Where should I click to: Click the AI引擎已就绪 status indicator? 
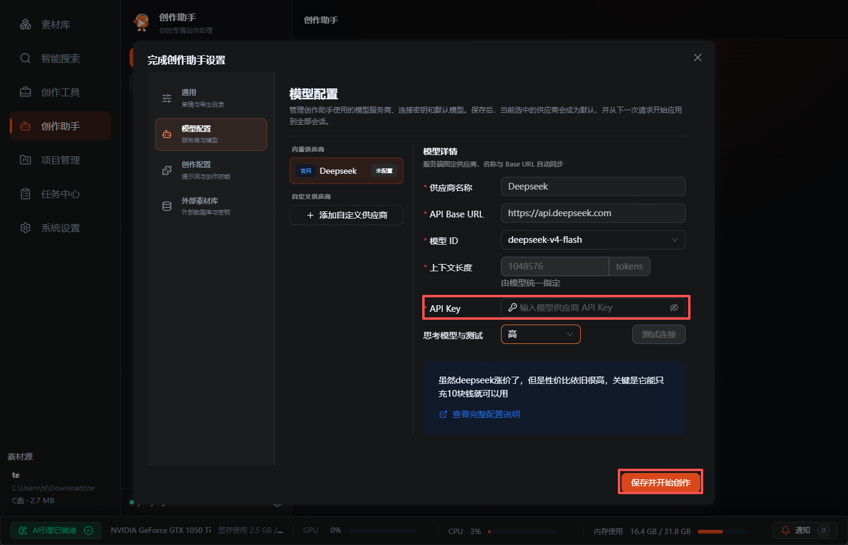point(55,530)
